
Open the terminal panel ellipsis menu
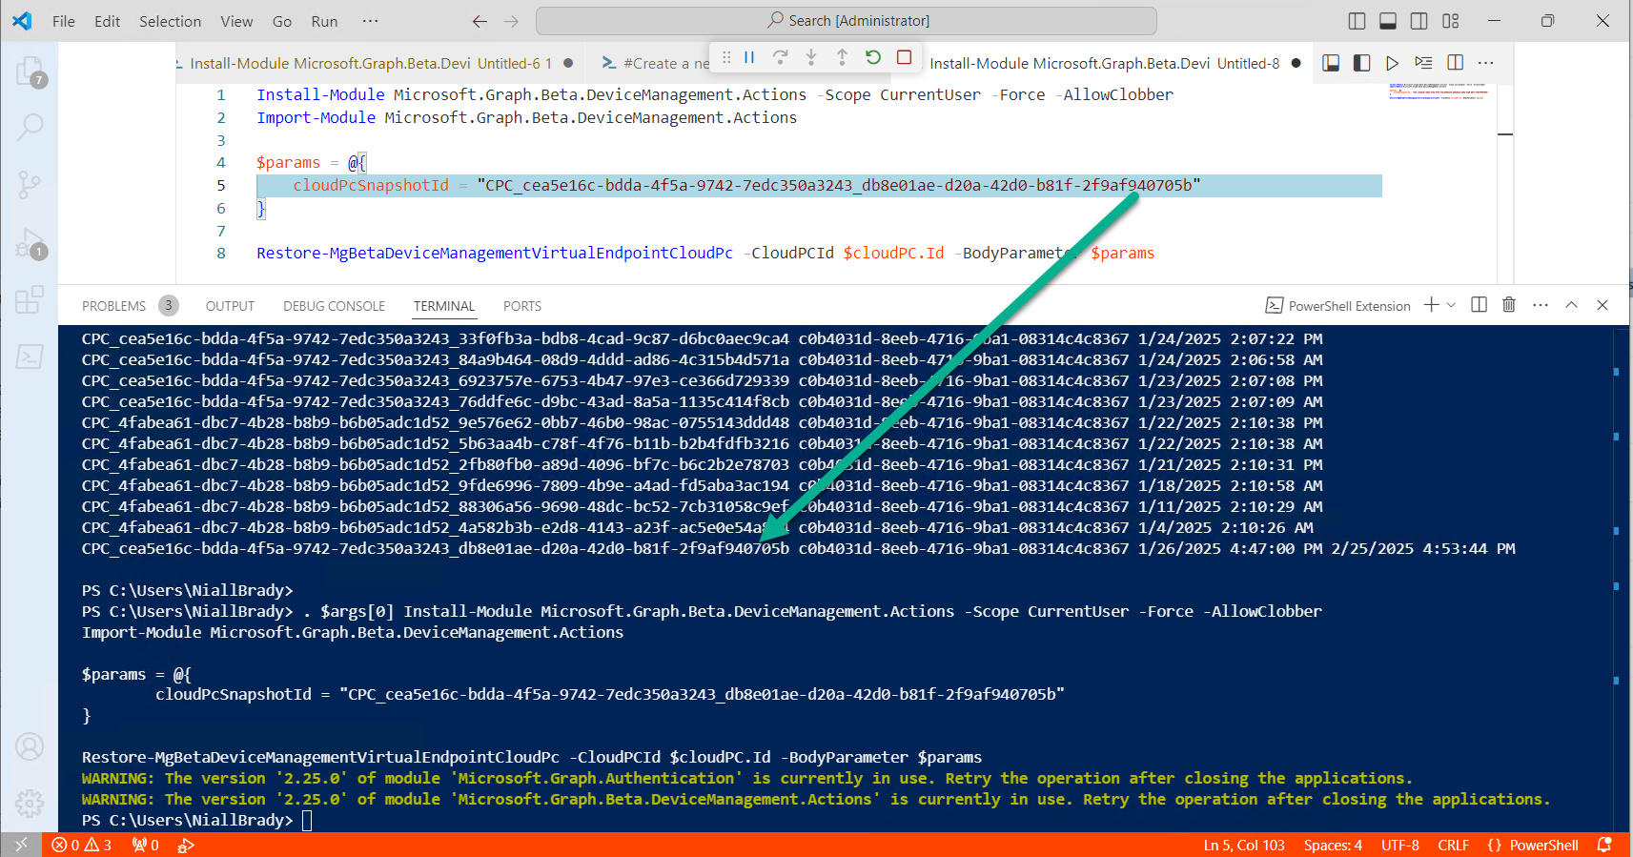click(1541, 305)
